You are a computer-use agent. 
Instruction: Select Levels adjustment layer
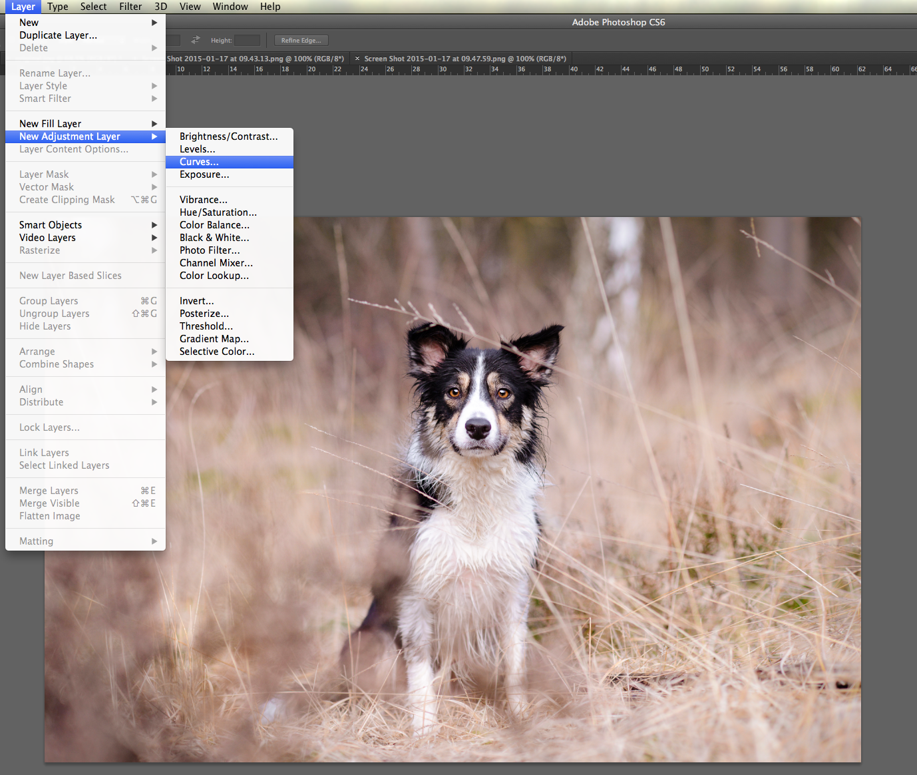tap(197, 149)
